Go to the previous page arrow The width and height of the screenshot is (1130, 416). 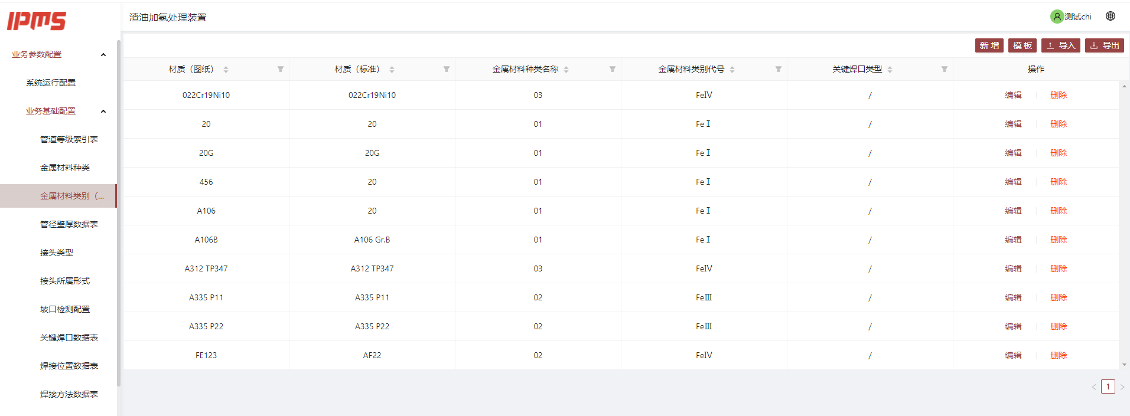pyautogui.click(x=1094, y=387)
